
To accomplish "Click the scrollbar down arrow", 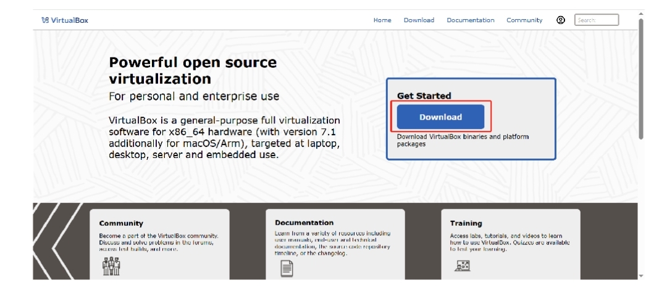I will (x=641, y=276).
